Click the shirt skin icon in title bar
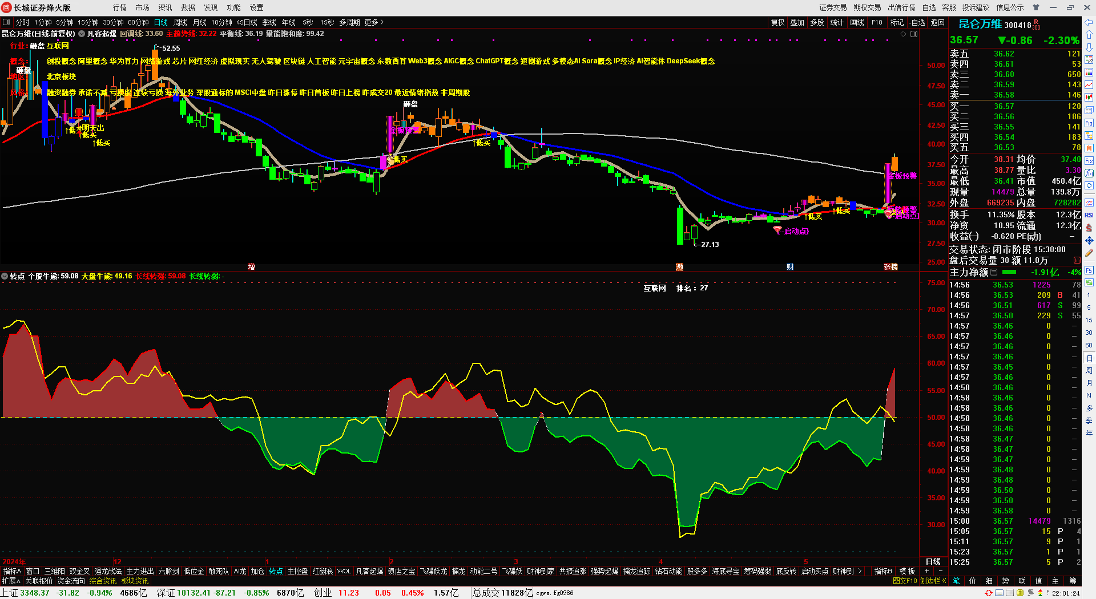Viewport: 1096px width, 599px height. click(x=1036, y=7)
